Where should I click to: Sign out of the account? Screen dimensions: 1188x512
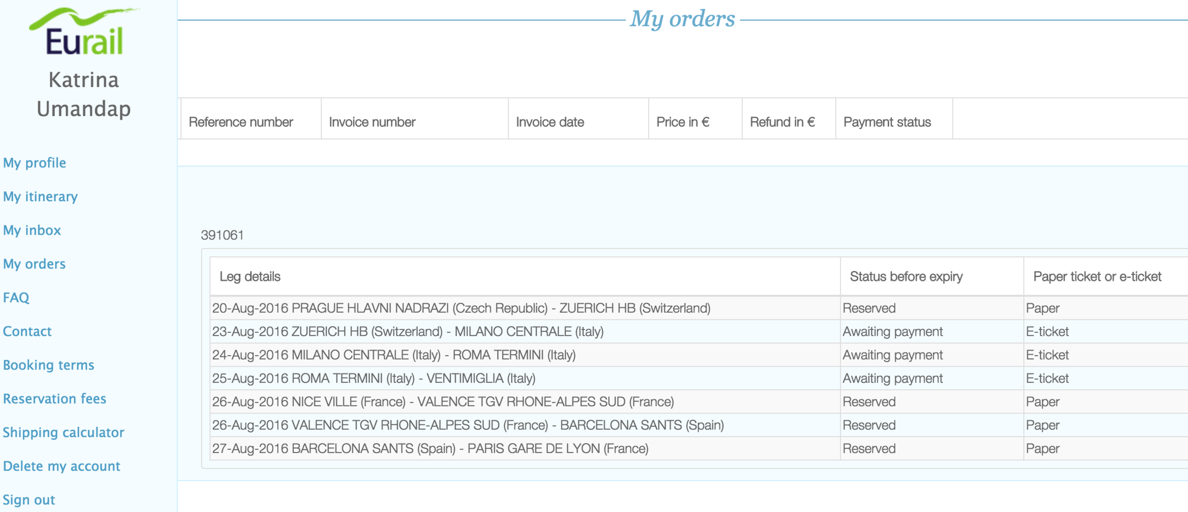pos(29,500)
